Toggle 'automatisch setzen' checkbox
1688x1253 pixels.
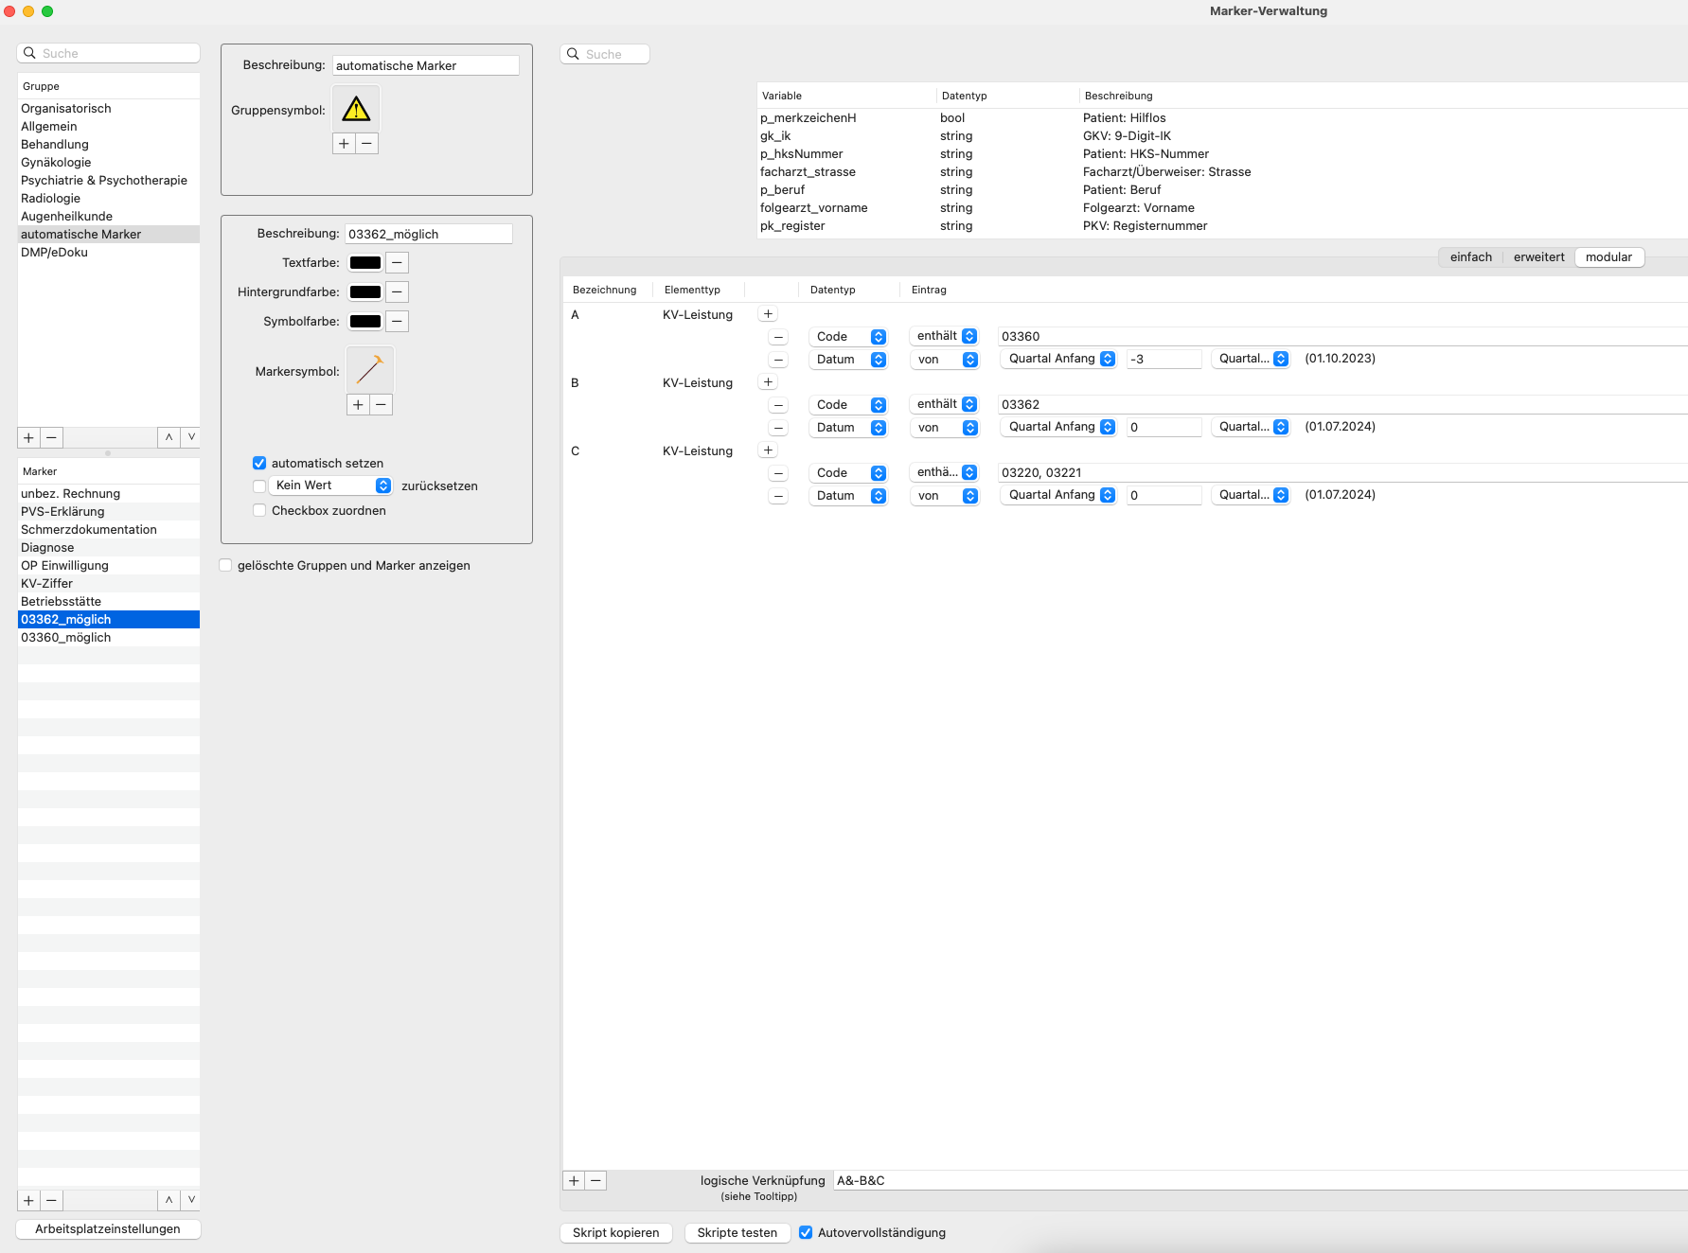259,463
